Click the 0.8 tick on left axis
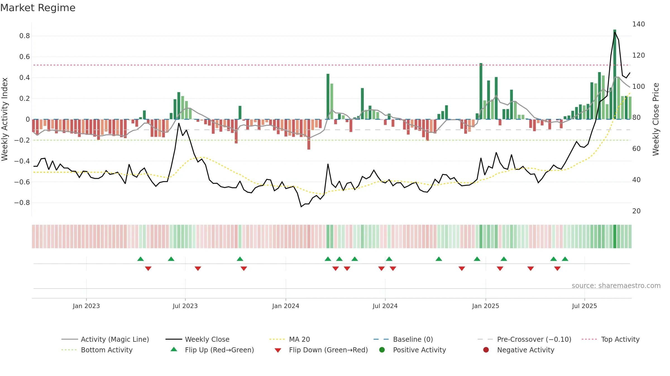The height and width of the screenshot is (376, 670). (25, 36)
